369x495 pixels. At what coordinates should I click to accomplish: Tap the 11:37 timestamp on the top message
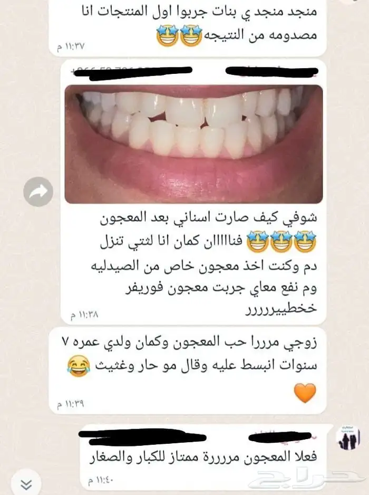coord(71,47)
